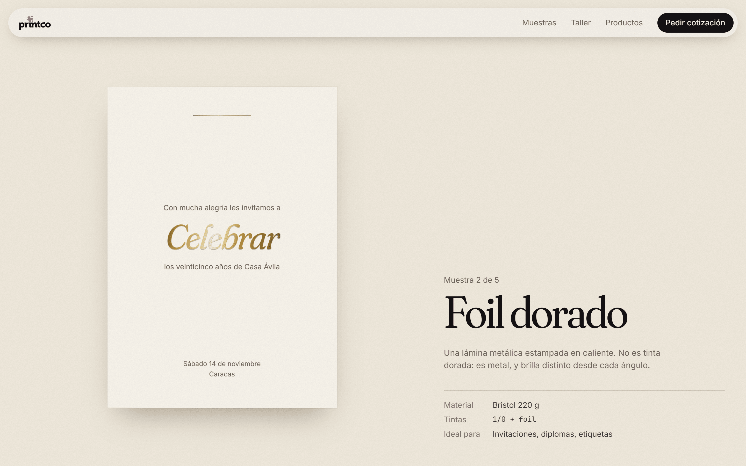Image resolution: width=746 pixels, height=466 pixels.
Task: Click the Casa Ávila anniversary line
Action: pos(222,267)
